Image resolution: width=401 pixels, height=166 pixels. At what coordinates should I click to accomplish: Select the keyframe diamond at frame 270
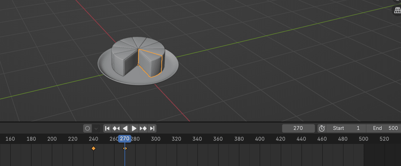[125, 148]
